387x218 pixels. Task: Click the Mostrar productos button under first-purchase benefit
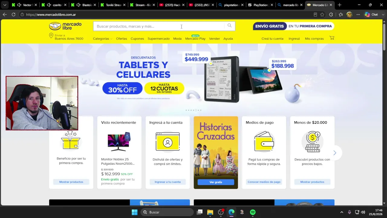[x=71, y=182]
